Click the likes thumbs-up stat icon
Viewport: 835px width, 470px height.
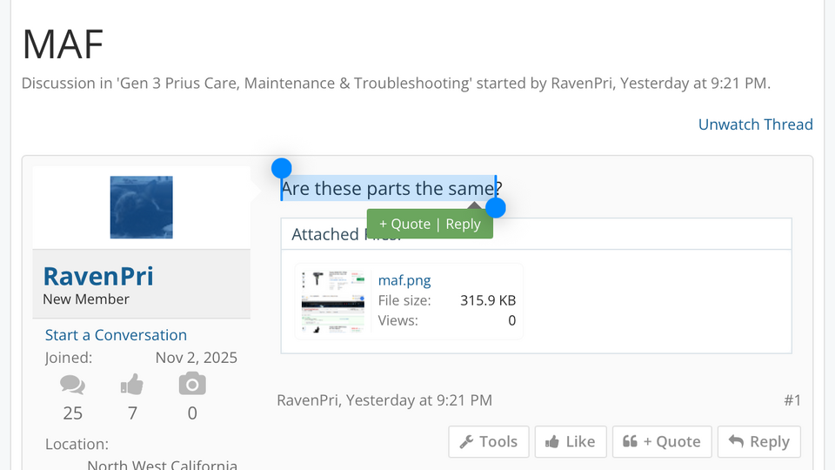132,385
